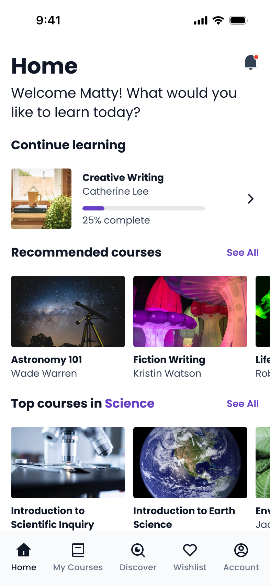Open notifications via the bell icon
The height and width of the screenshot is (586, 270).
(x=250, y=62)
